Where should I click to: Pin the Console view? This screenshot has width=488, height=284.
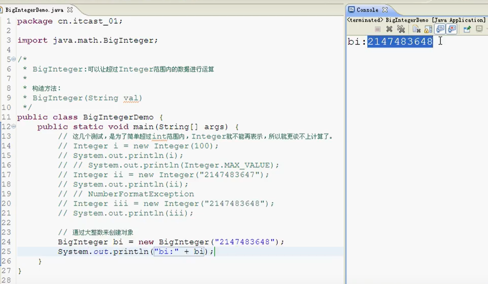468,29
